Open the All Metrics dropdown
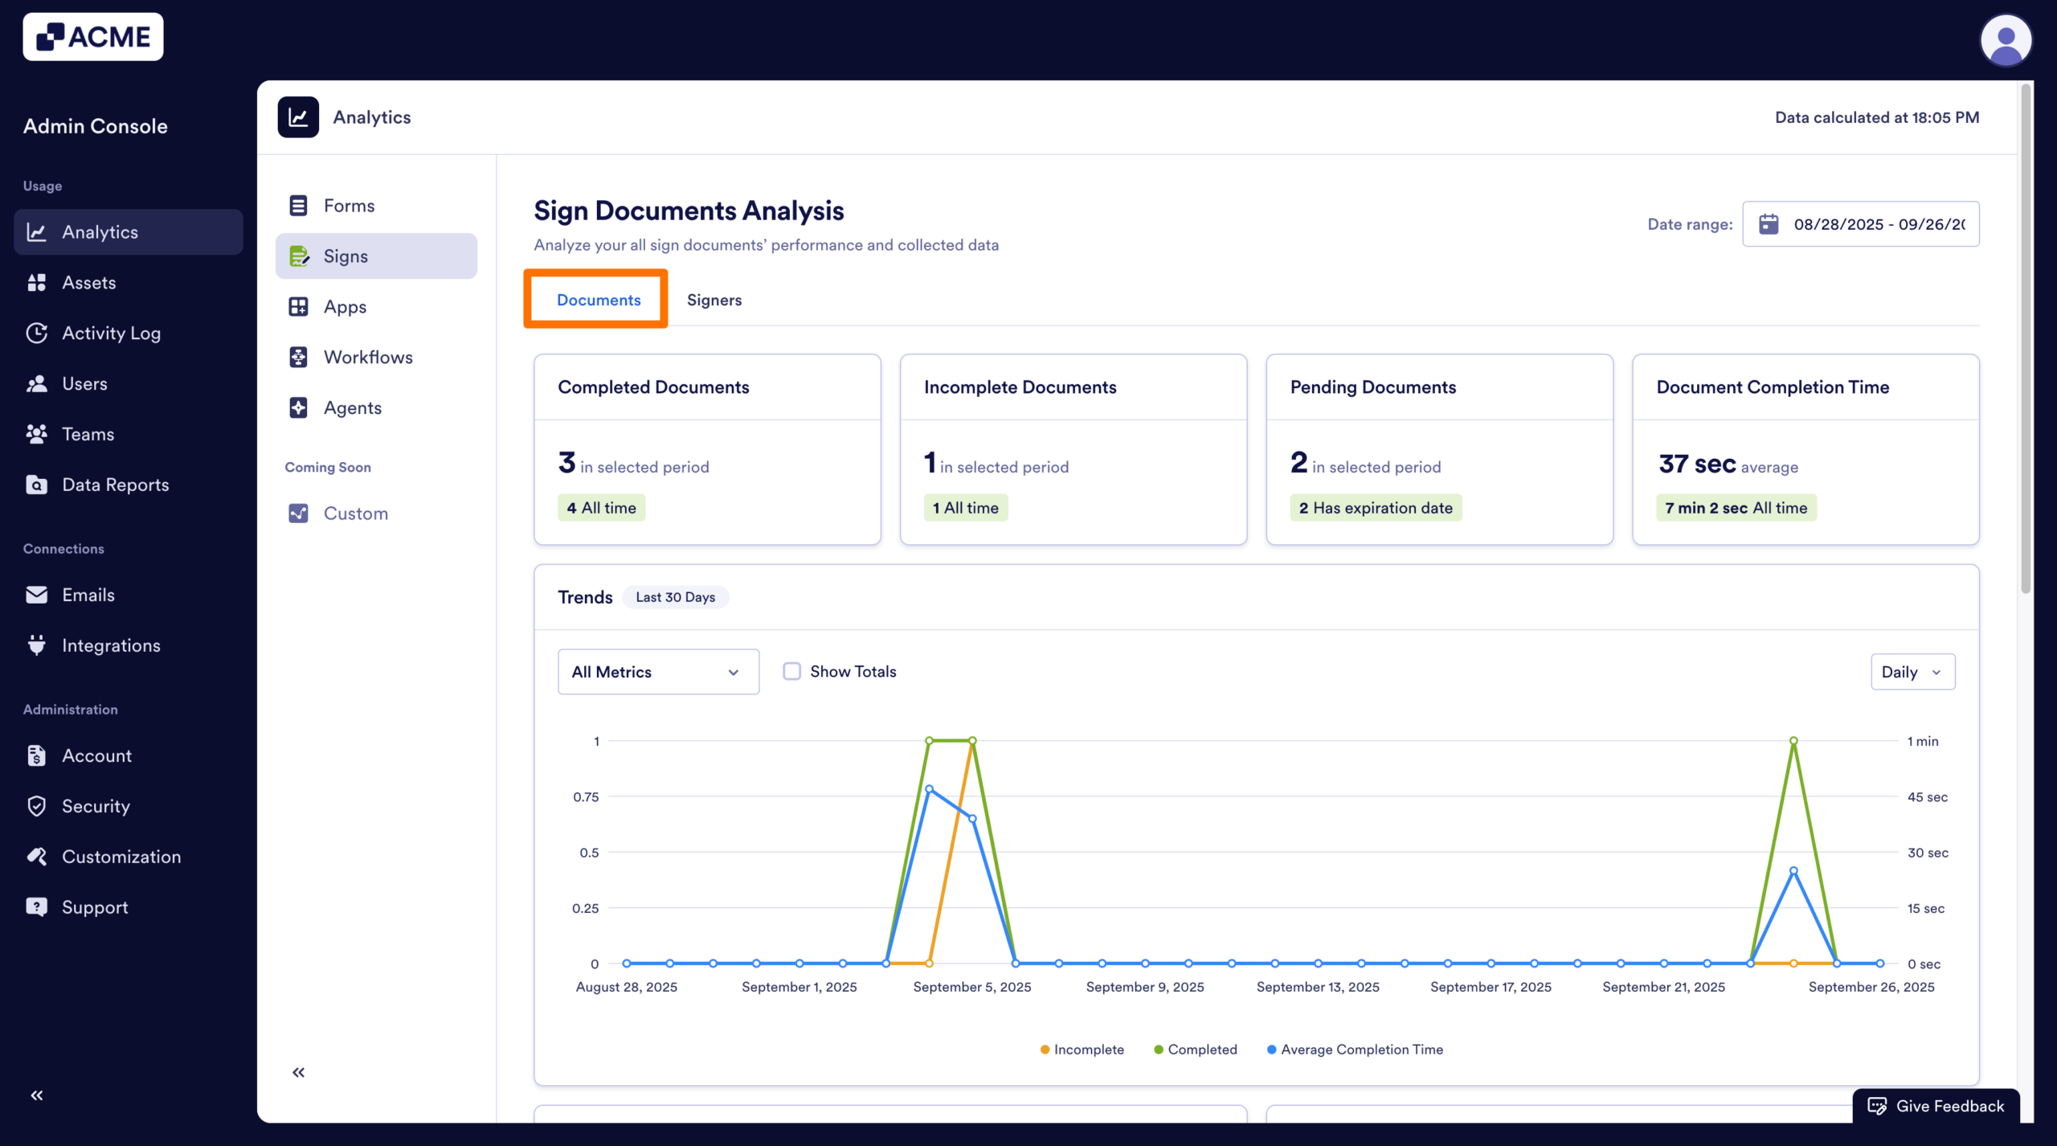 click(x=657, y=671)
